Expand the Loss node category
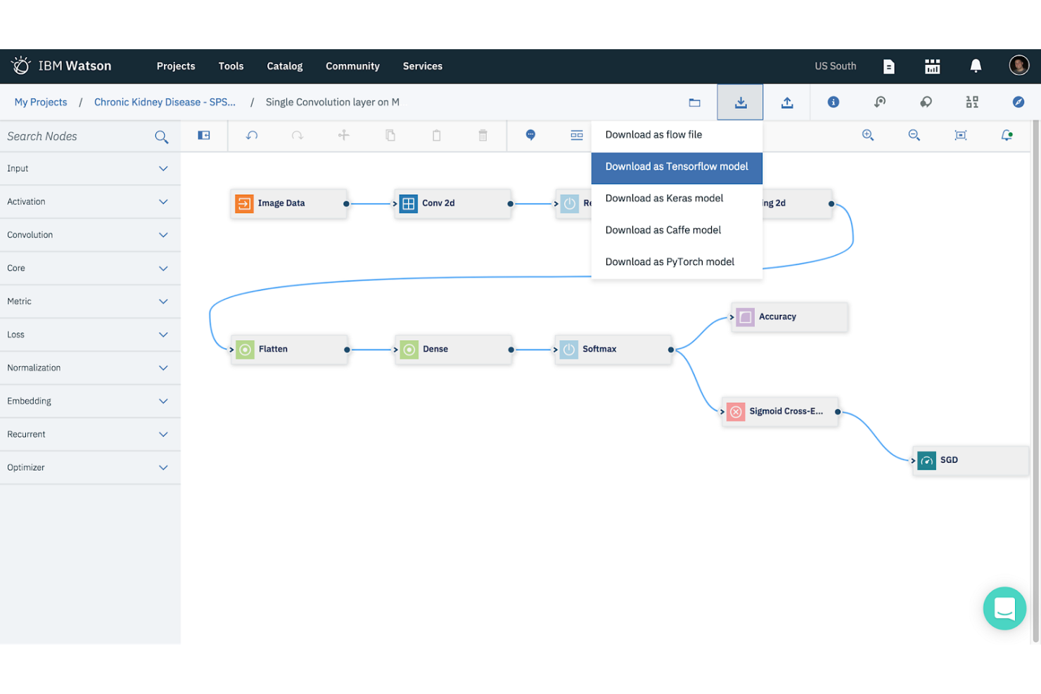Screen dimensions: 1041x694 pos(90,335)
